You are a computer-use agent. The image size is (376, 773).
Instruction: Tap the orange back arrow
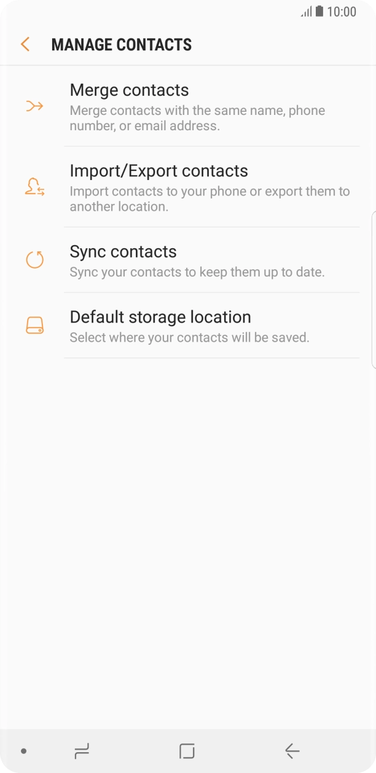pyautogui.click(x=25, y=44)
